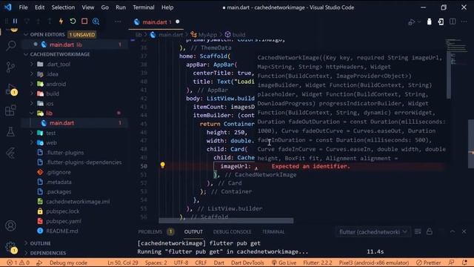Image resolution: width=474 pixels, height=267 pixels.
Task: Show errors and warnings count
Action: pos(18,263)
